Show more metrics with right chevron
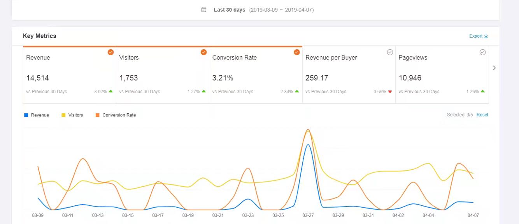Image resolution: width=519 pixels, height=224 pixels. (x=494, y=68)
